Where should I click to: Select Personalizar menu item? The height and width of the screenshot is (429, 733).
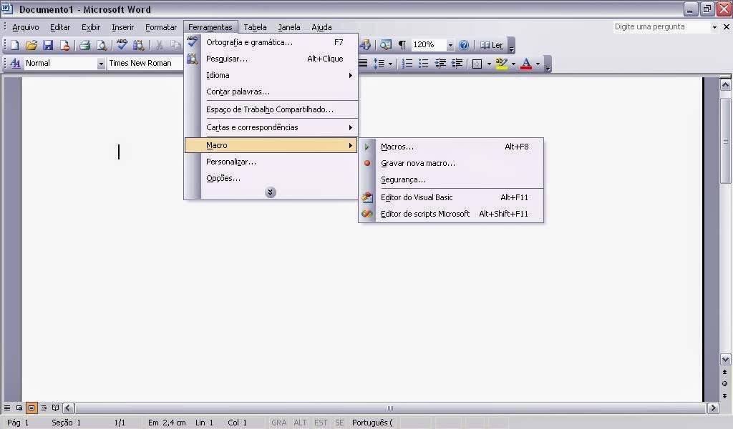click(x=271, y=162)
